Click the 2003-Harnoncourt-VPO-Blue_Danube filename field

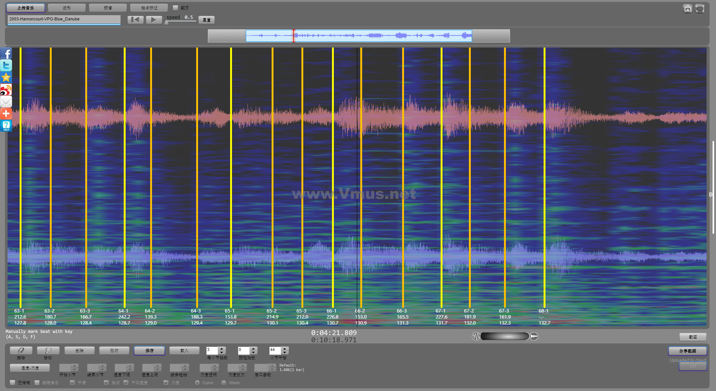coord(64,19)
